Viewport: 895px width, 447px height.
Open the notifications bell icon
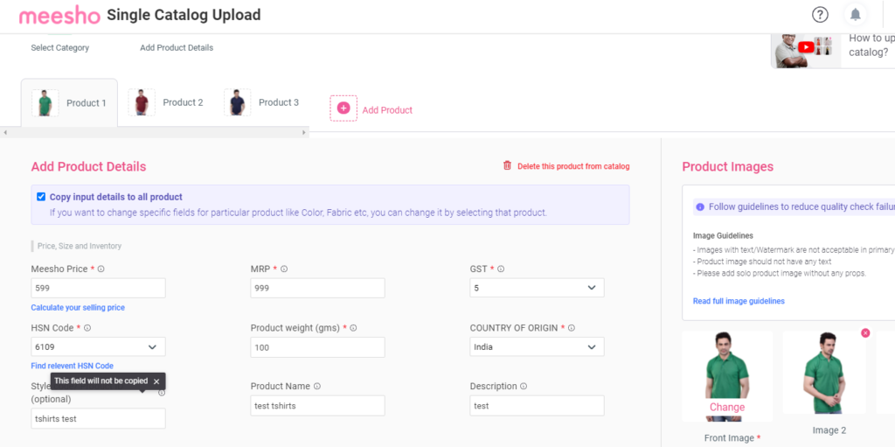point(855,15)
